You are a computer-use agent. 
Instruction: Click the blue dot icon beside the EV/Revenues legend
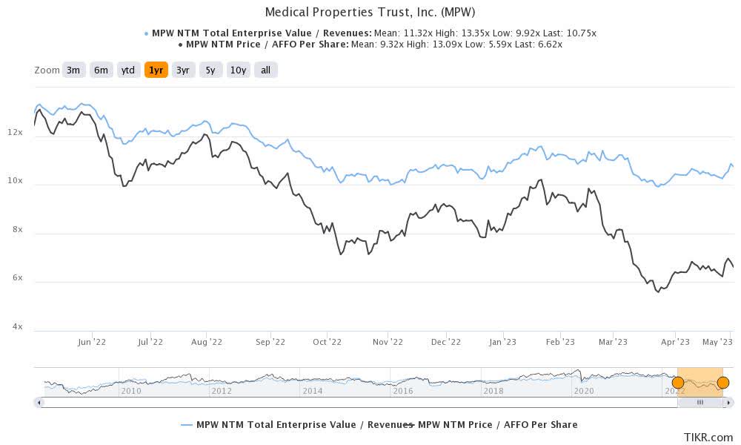[x=146, y=33]
